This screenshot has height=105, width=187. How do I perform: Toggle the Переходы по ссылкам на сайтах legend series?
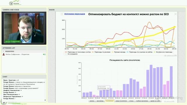point(139,52)
